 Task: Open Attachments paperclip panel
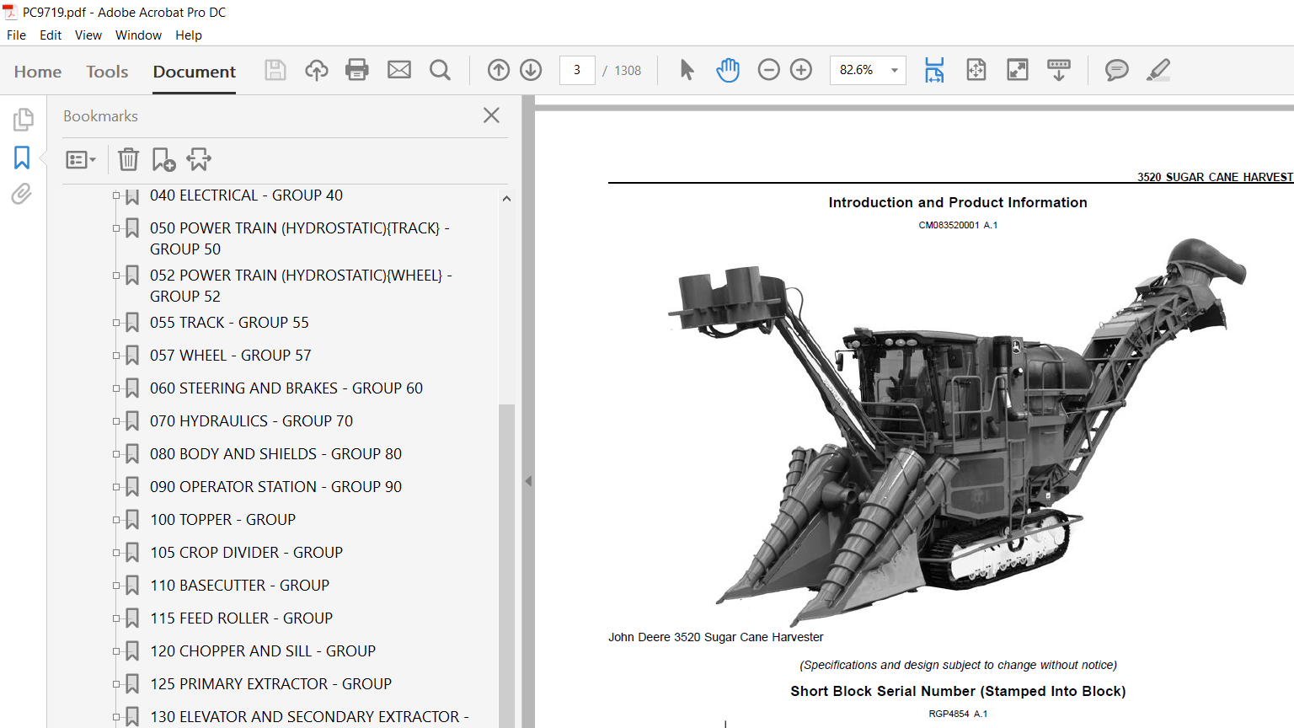[x=22, y=195]
